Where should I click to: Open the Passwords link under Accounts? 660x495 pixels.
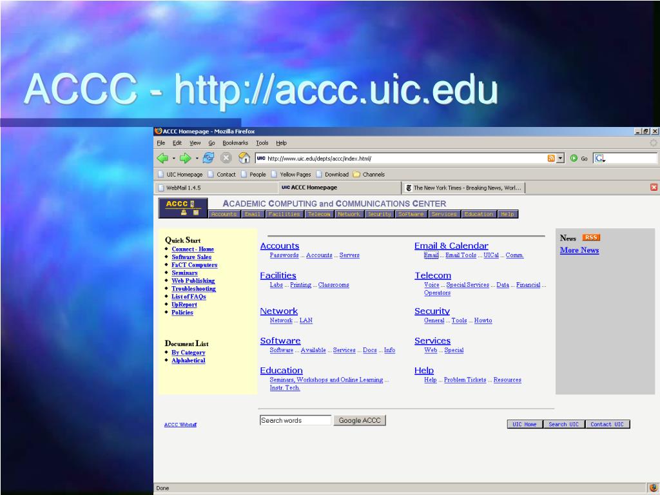pos(284,255)
